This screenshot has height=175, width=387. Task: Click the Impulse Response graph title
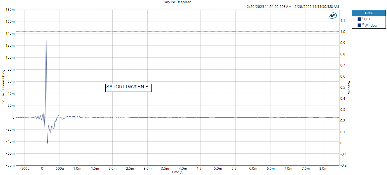click(x=178, y=2)
